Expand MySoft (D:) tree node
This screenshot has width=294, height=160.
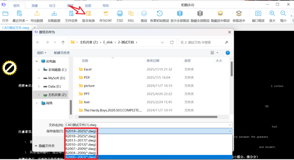click(39, 78)
